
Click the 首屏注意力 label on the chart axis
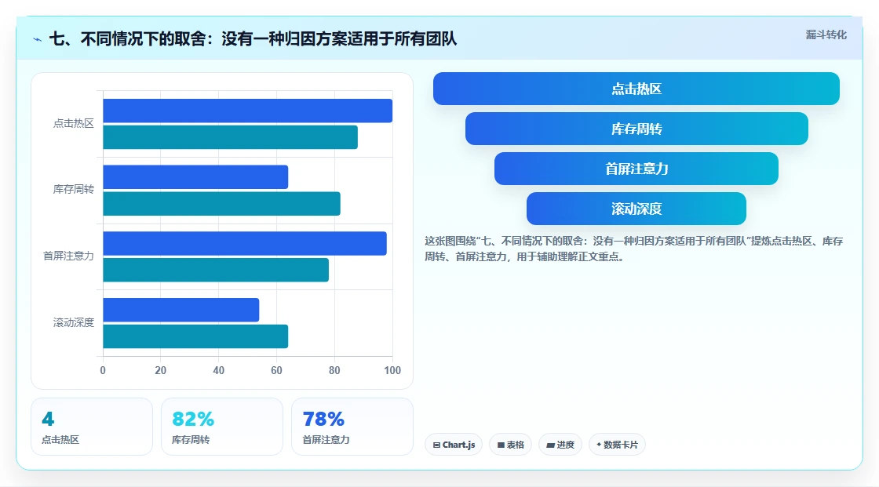coord(68,256)
